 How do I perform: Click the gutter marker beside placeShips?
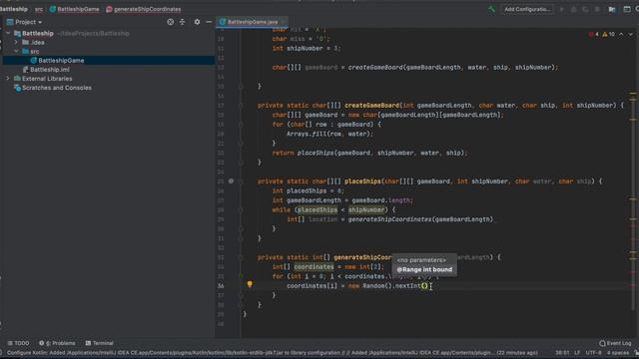(231, 181)
